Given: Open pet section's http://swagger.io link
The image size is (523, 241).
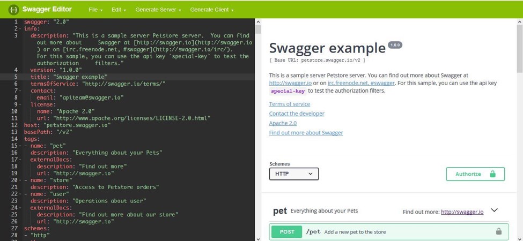Looking at the screenshot, I should (462, 212).
